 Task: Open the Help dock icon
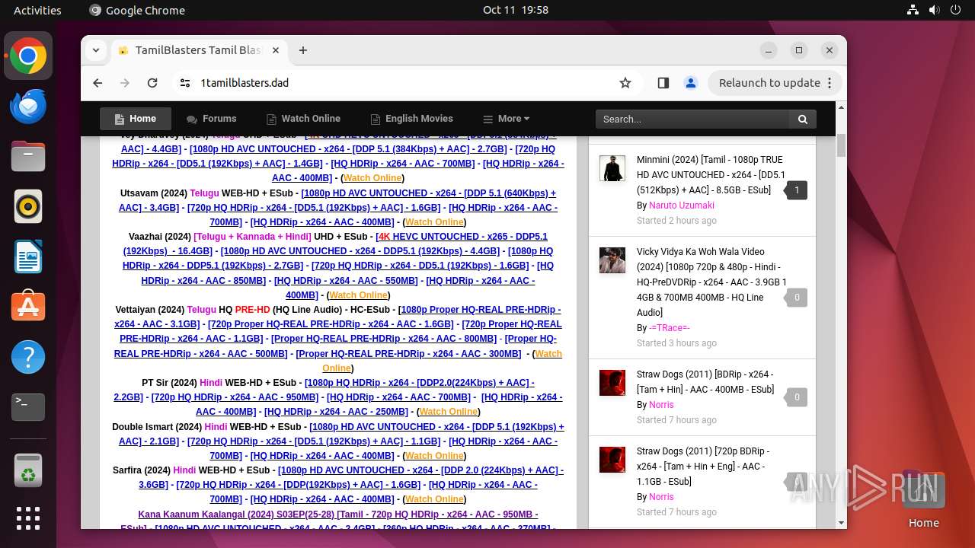coord(28,357)
